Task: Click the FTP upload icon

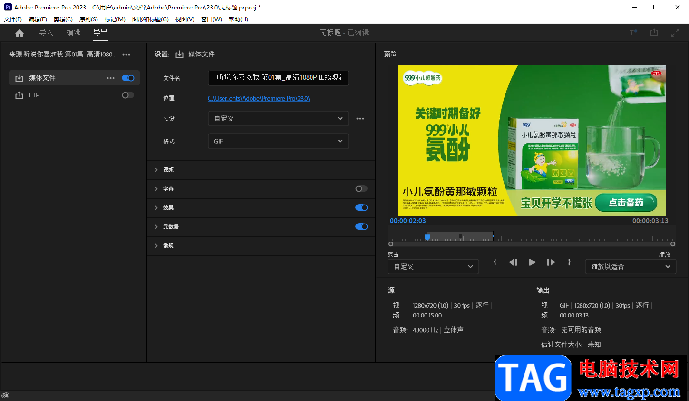Action: point(19,95)
